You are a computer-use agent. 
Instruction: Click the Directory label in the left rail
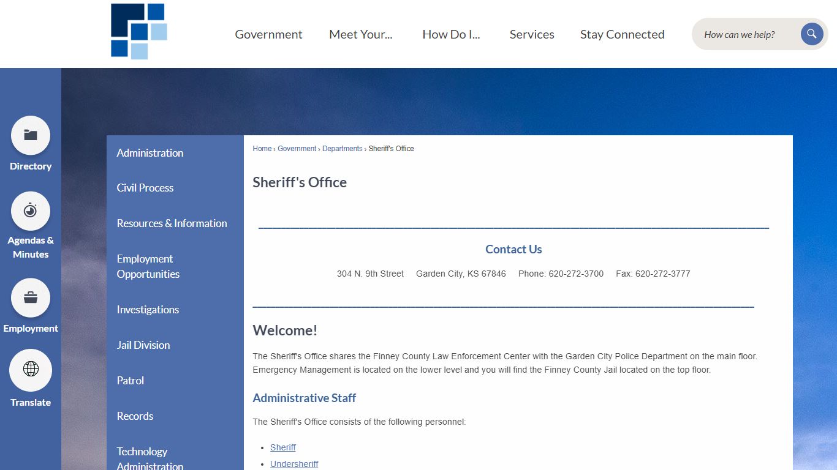click(31, 166)
